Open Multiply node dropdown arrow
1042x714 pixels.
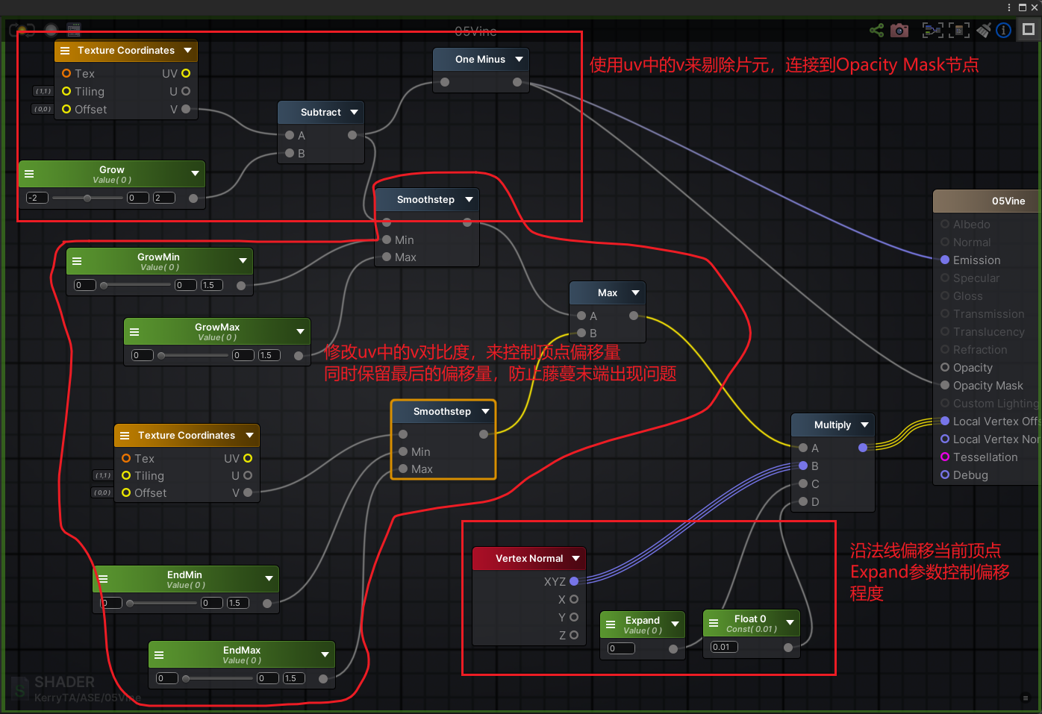coord(865,425)
